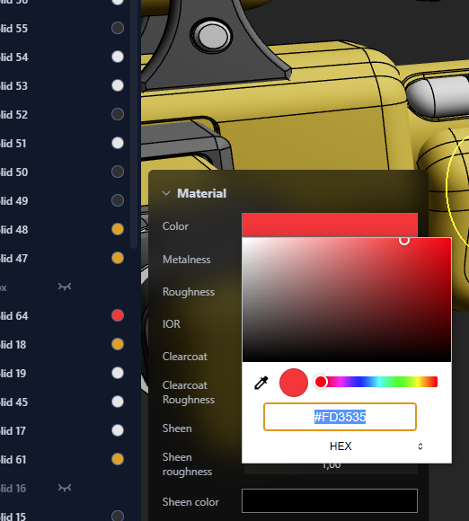Click the white color dot of solid 54
Screen dimensions: 469x521
118,57
